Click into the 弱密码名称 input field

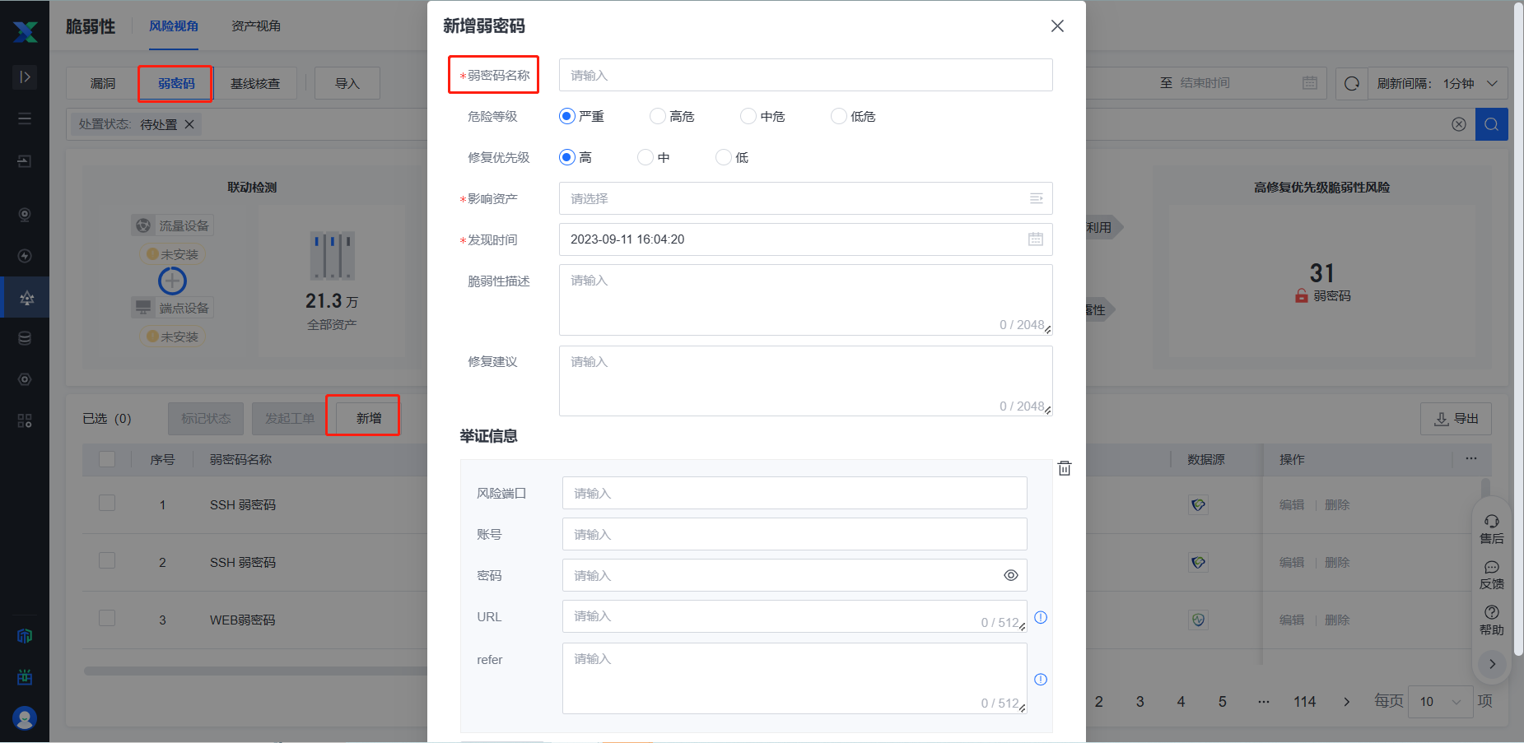[805, 75]
